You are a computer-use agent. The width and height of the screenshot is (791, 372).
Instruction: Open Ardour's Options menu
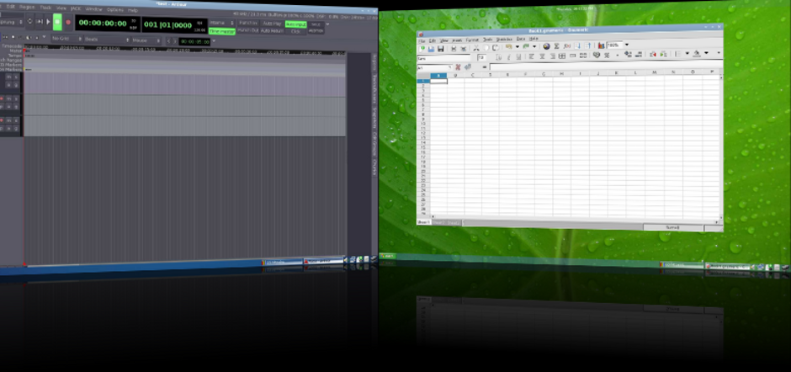115,10
